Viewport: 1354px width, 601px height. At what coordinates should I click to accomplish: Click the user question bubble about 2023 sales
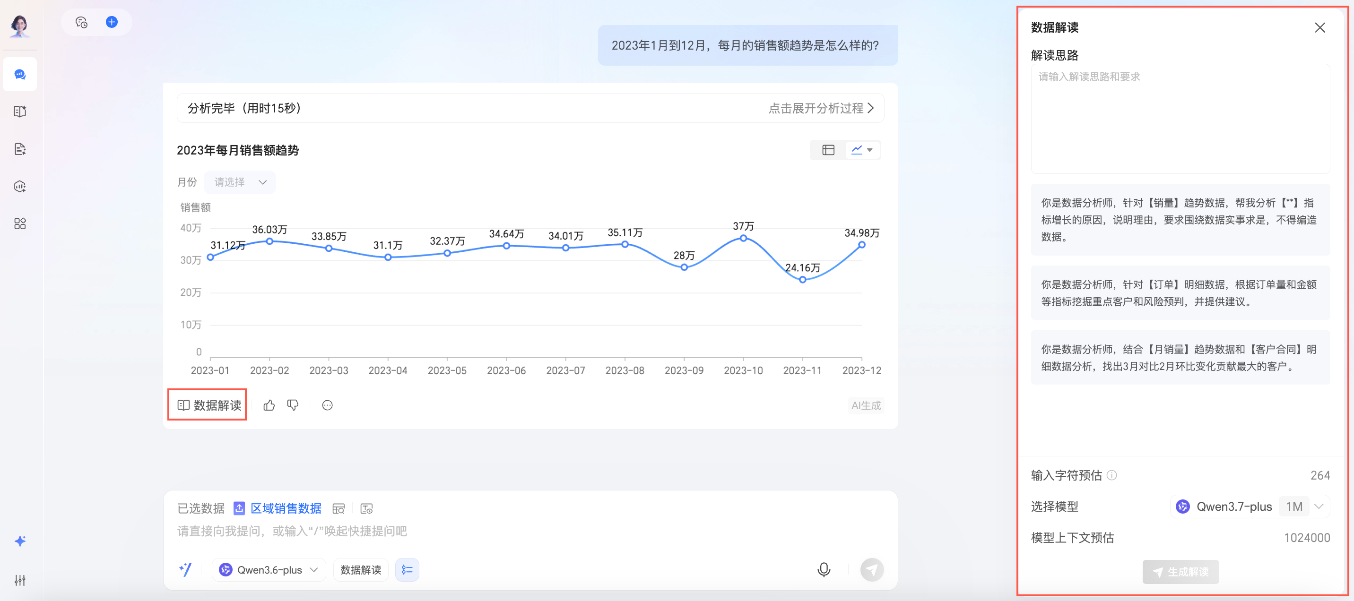tap(747, 45)
